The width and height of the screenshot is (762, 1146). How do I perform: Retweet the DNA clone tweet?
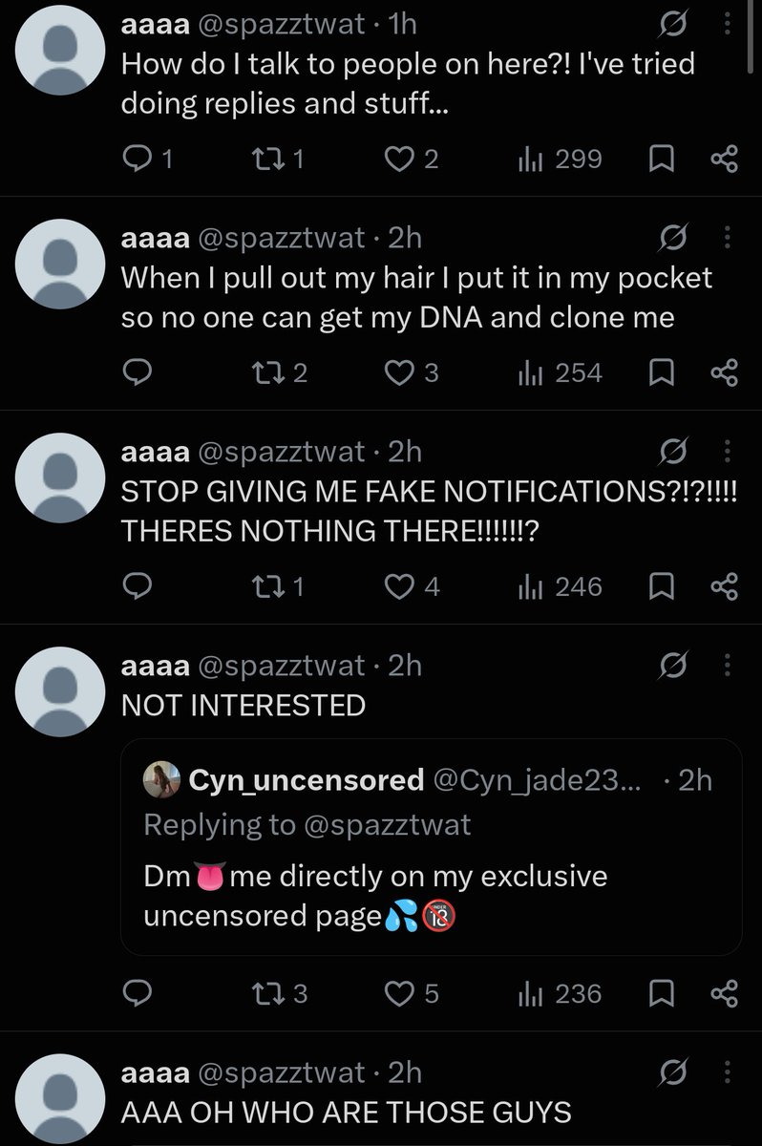[278, 372]
